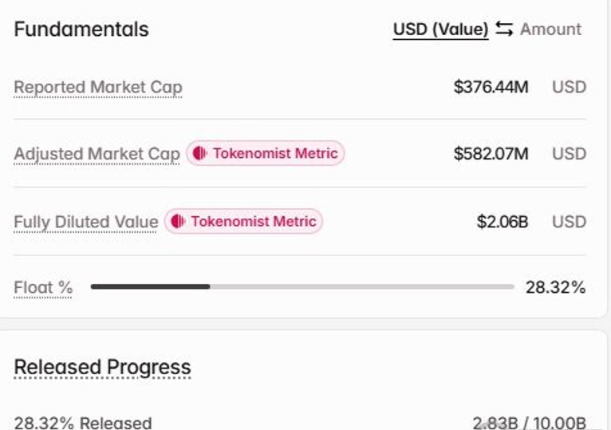Click the $582.07M adjusted market cap value
This screenshot has height=430, width=611.
(x=491, y=154)
